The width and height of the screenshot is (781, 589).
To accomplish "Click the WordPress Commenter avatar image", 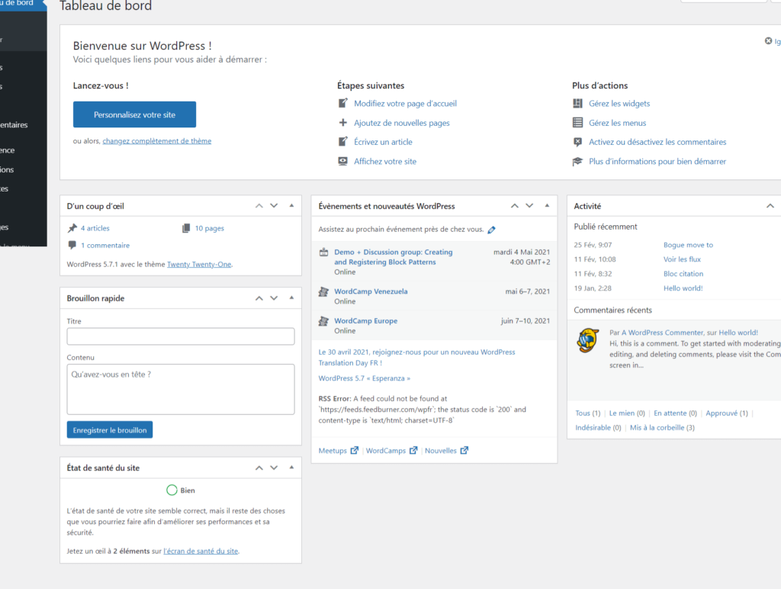I will [x=588, y=340].
